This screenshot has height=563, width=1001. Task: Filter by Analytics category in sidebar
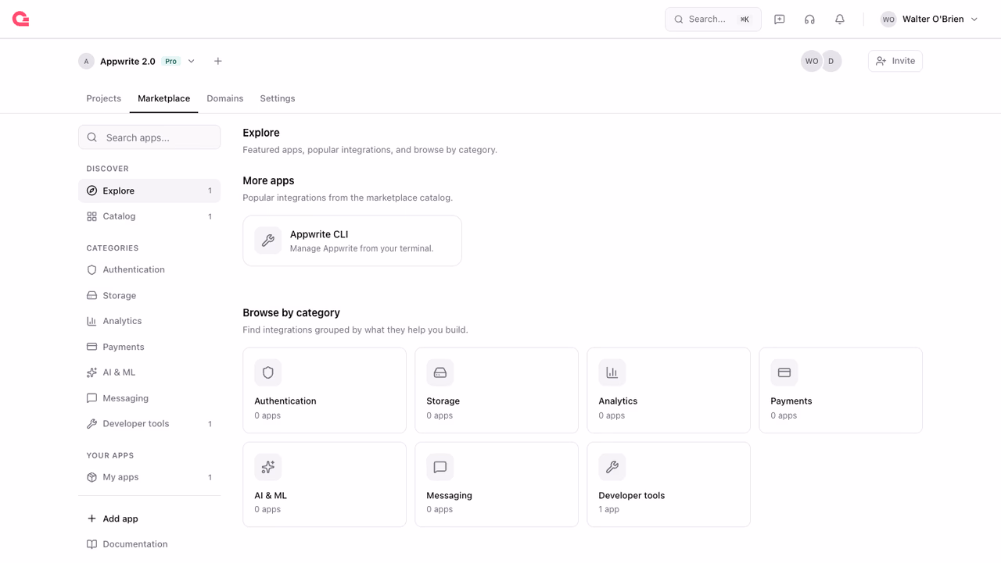point(149,321)
